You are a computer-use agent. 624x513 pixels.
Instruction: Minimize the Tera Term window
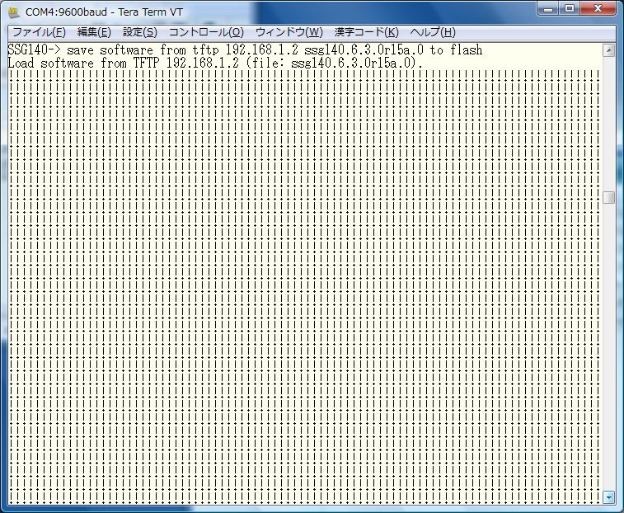548,9
